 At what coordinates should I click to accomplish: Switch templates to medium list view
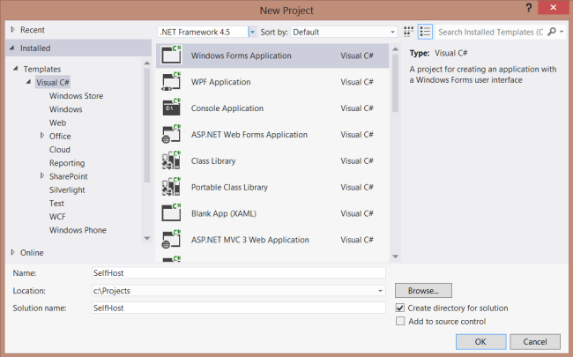coord(425,32)
